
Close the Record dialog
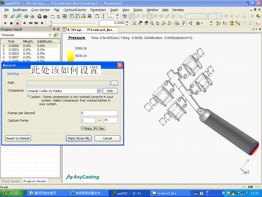(x=120, y=65)
